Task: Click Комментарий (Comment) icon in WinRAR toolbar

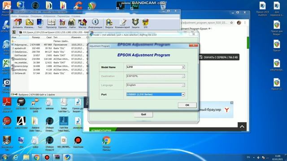Action: pos(122,24)
